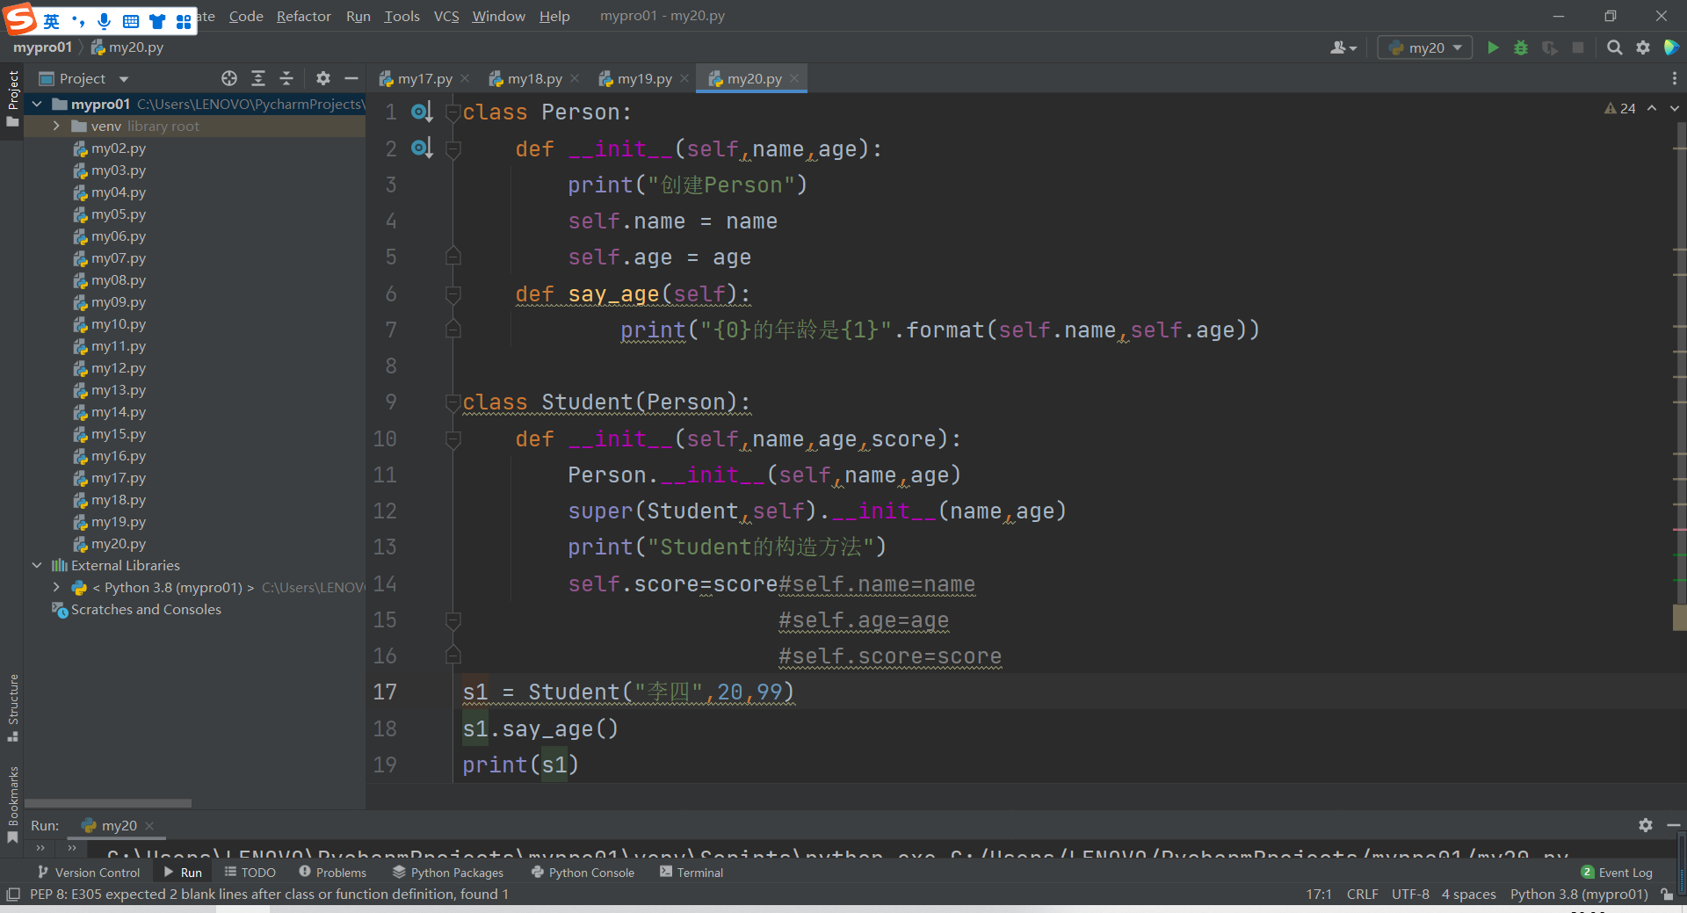This screenshot has width=1687, height=913.
Task: Open Project panel options gear
Action: [x=323, y=78]
